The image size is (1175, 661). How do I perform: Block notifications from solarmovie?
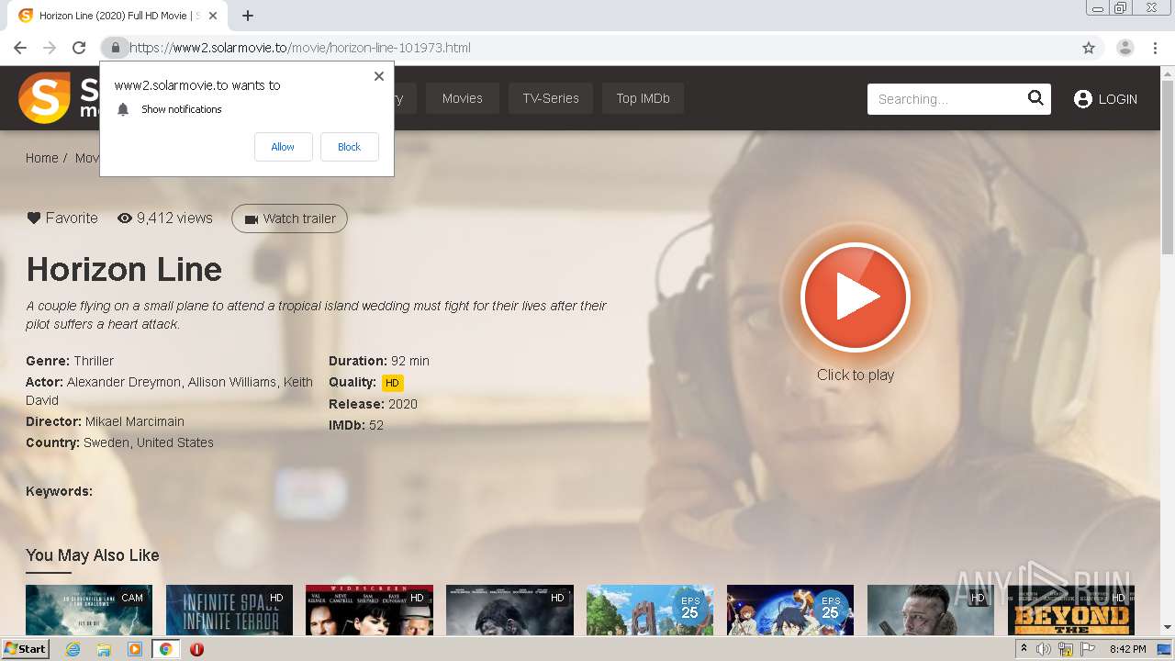point(349,147)
